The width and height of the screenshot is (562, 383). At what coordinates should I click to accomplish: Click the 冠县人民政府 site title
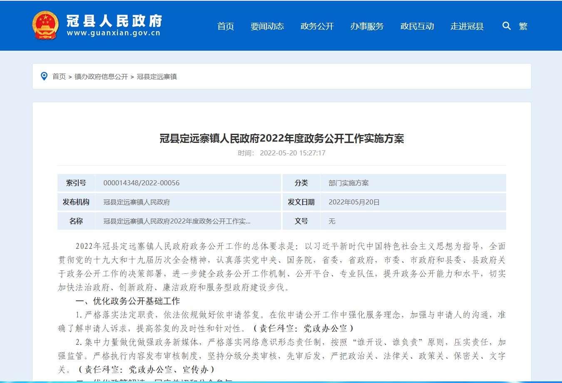pyautogui.click(x=114, y=20)
